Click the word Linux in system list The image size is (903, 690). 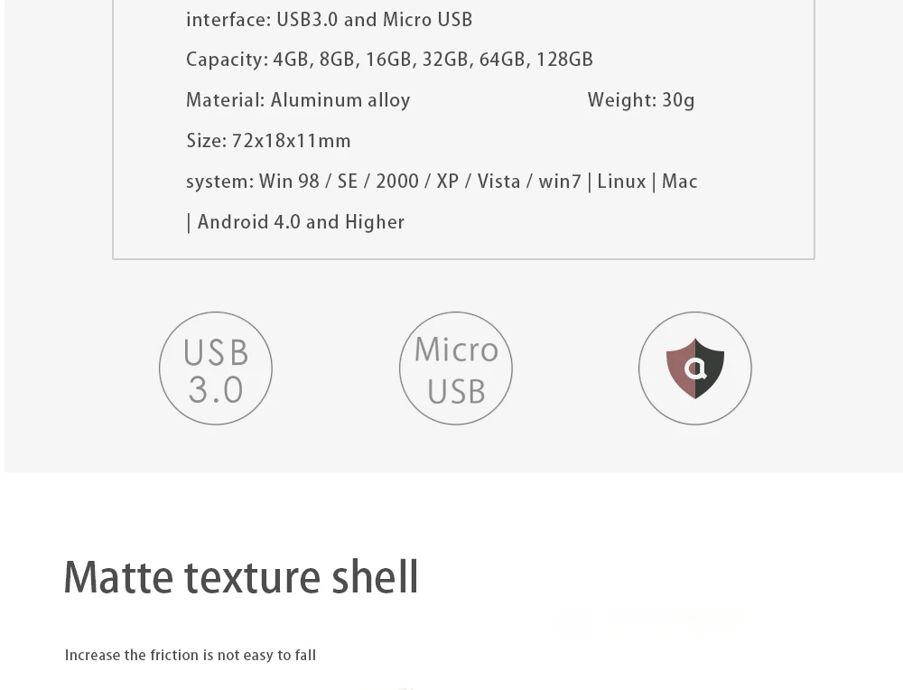pyautogui.click(x=621, y=182)
